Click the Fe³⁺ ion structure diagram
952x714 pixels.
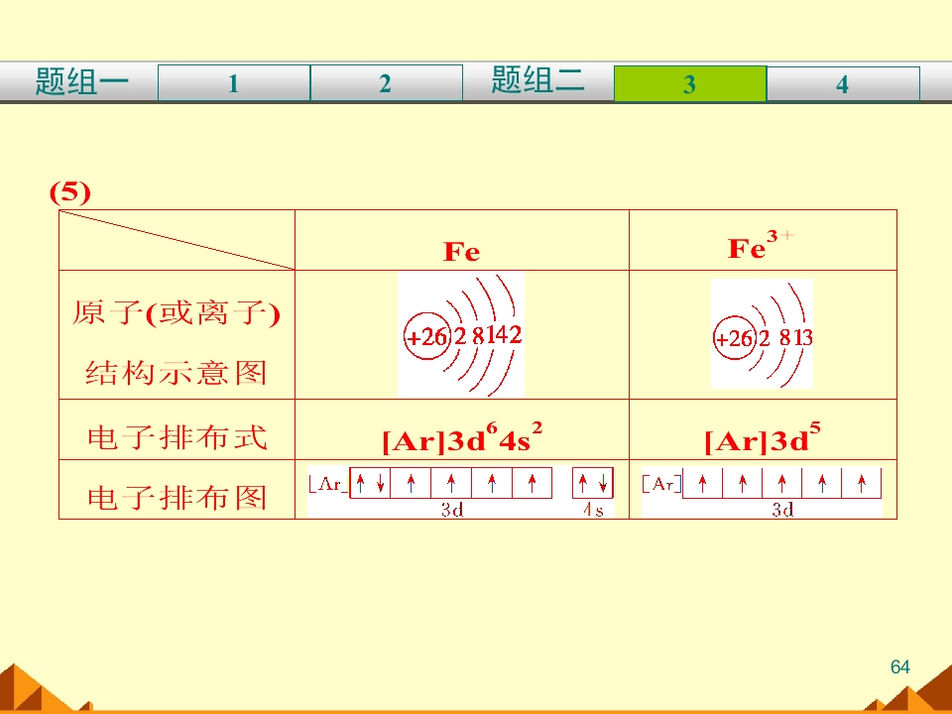click(762, 335)
